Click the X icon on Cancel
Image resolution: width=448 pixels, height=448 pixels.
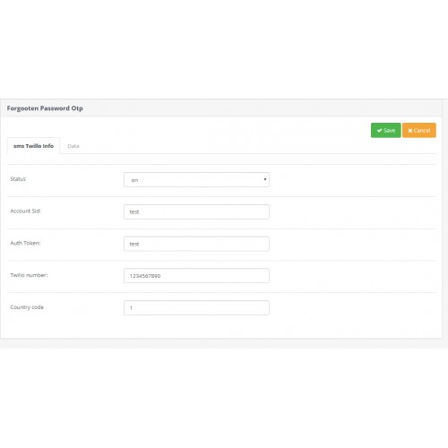[x=410, y=131]
